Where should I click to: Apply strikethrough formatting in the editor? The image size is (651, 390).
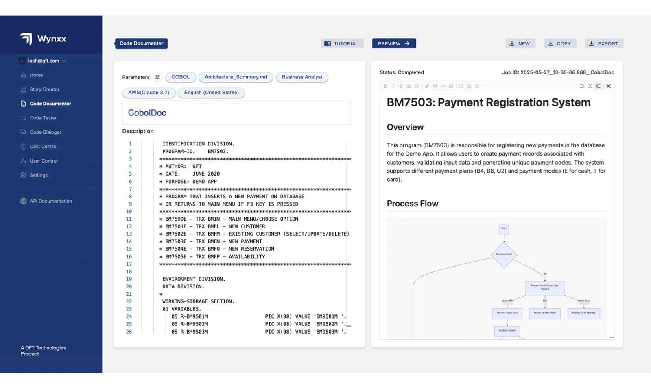click(x=401, y=86)
